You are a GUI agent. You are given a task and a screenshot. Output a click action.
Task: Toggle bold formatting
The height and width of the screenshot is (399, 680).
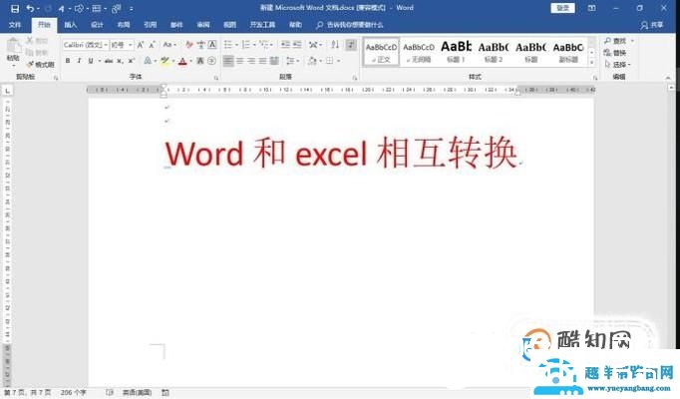pyautogui.click(x=68, y=61)
